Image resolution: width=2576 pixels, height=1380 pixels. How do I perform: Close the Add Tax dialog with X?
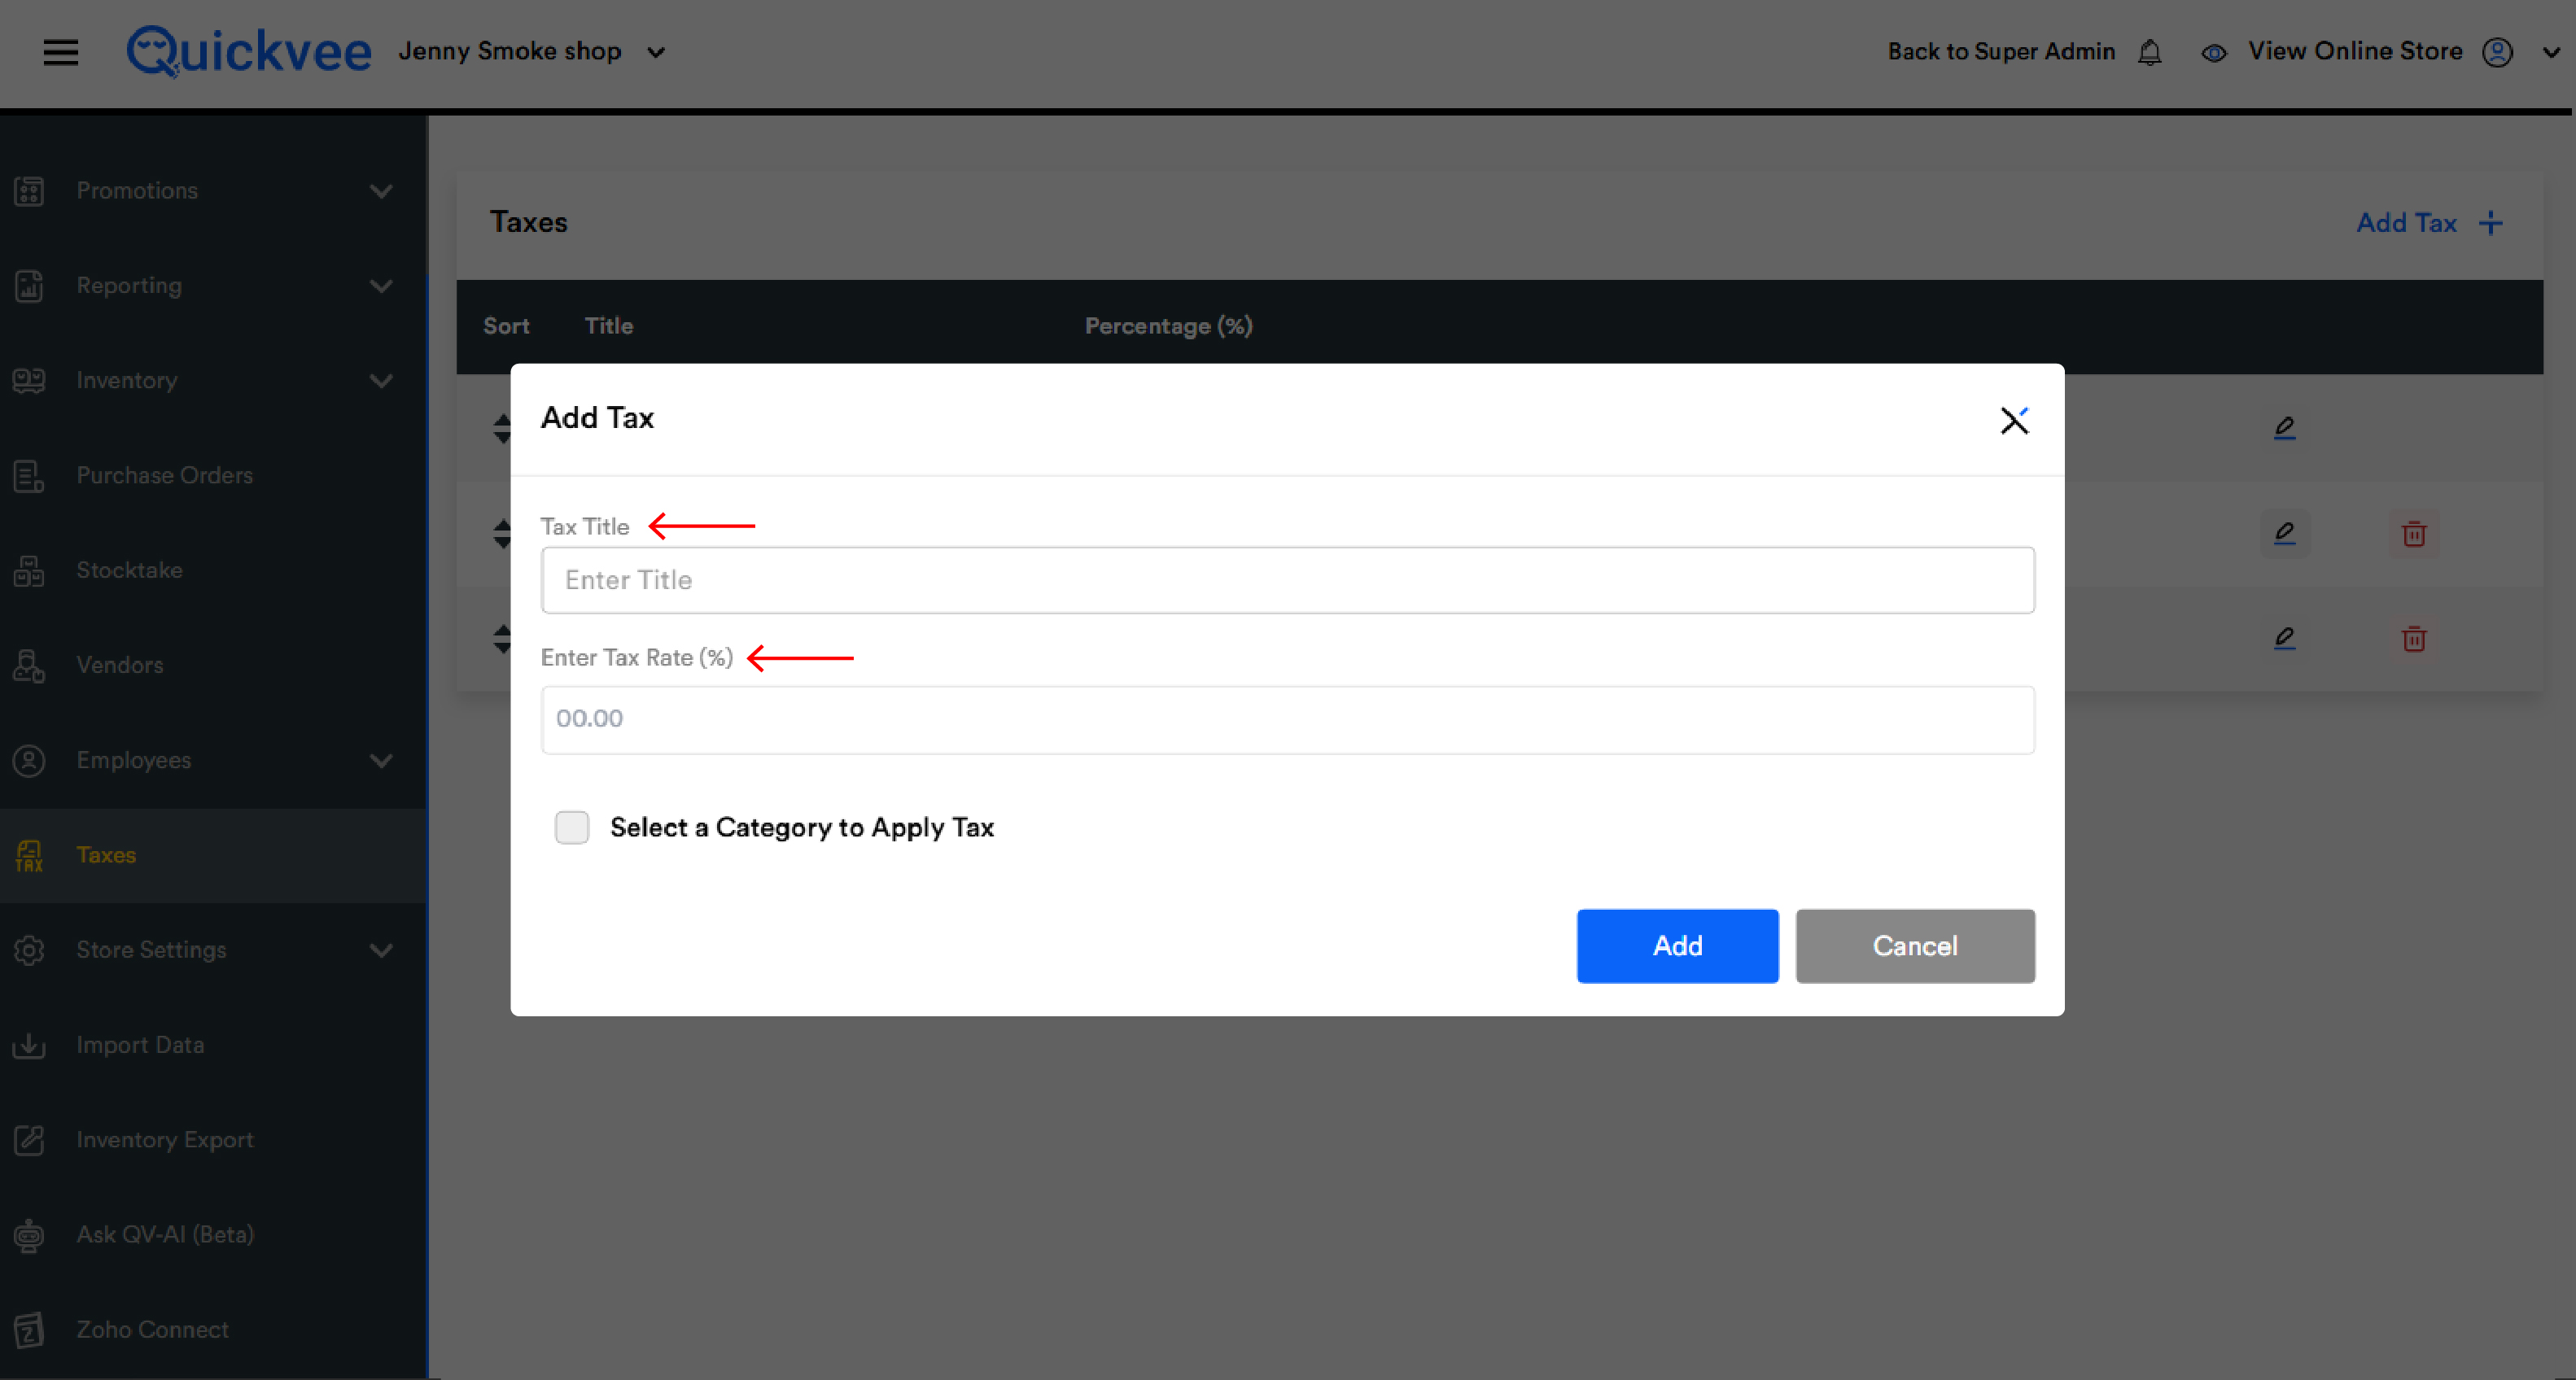(x=2014, y=421)
